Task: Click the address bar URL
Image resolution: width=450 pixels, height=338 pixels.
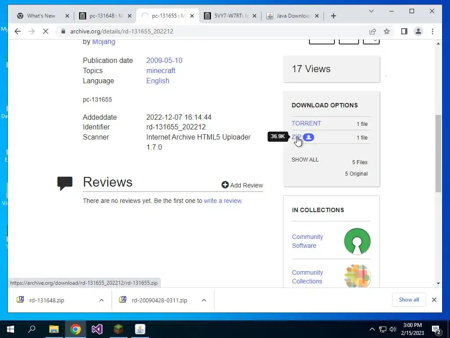Action: 122,31
